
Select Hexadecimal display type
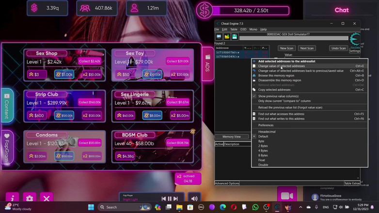[310, 132]
